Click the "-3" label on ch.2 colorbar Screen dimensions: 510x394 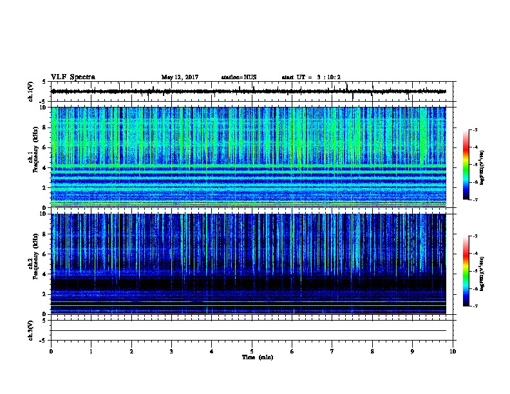click(x=475, y=236)
